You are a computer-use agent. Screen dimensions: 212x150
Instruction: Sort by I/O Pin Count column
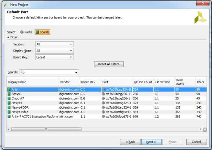pos(143,82)
